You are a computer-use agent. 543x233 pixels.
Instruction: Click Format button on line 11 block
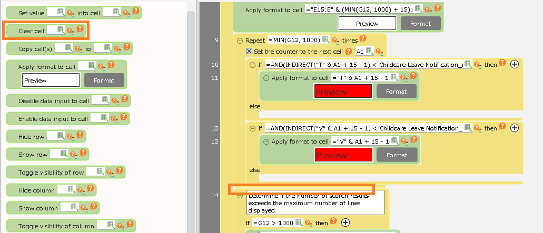tap(396, 92)
